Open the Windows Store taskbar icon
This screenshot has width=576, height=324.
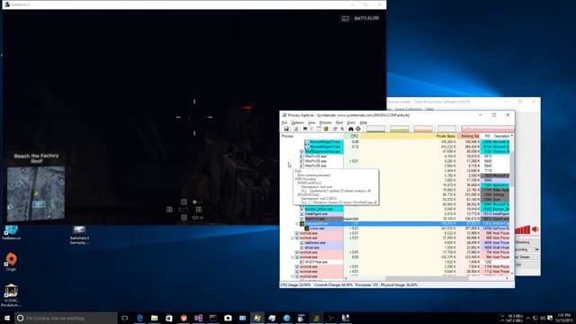pos(169,318)
